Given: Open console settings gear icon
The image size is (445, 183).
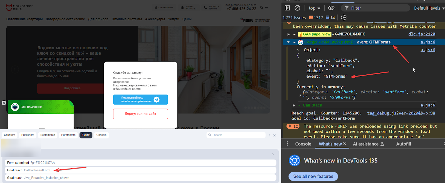Looking at the screenshot, I should pos(344,17).
